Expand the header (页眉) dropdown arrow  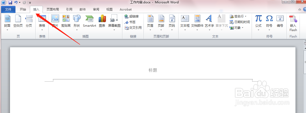(x=150, y=30)
